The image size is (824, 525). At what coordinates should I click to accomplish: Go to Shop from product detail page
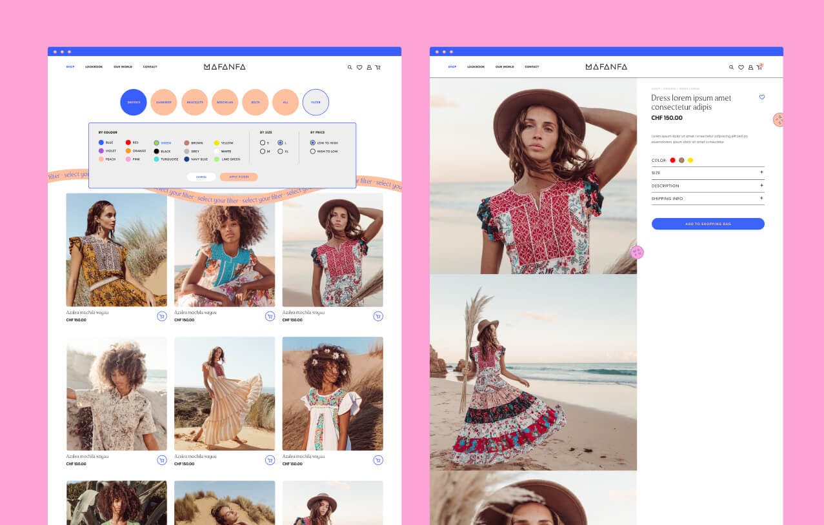[452, 67]
